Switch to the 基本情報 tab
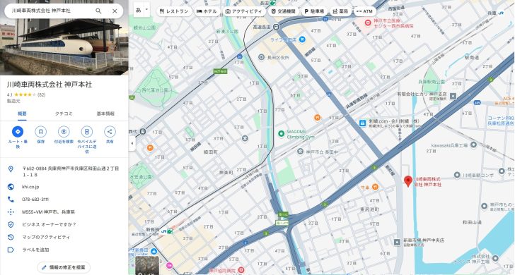Image resolution: width=515 pixels, height=275 pixels. (105, 114)
